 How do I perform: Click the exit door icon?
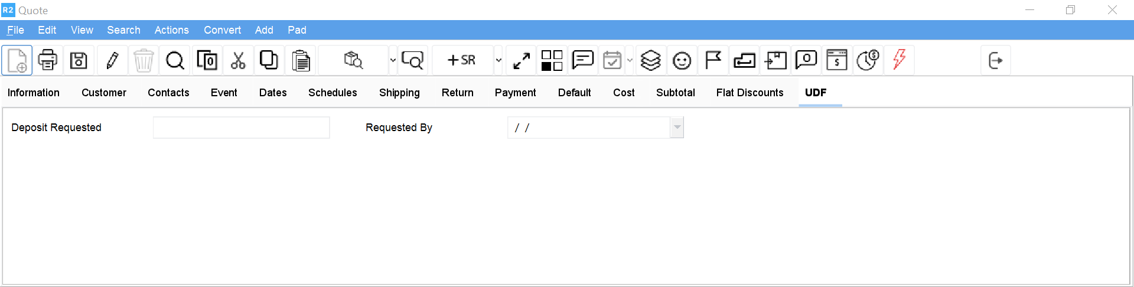pyautogui.click(x=995, y=60)
